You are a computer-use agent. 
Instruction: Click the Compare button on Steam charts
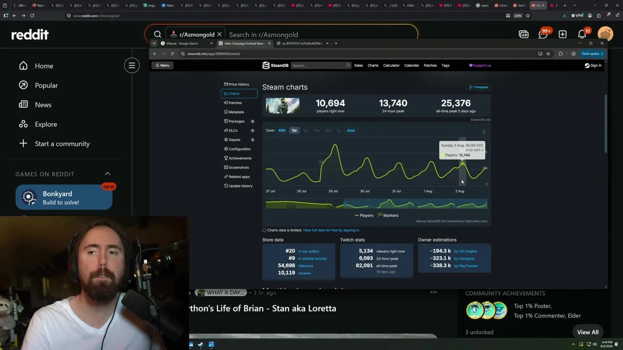(x=478, y=87)
